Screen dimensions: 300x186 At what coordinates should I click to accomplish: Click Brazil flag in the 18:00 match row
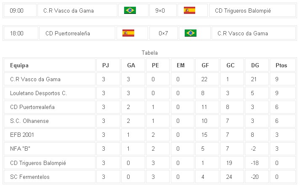coord(191,33)
